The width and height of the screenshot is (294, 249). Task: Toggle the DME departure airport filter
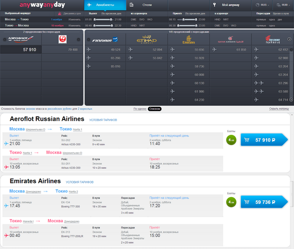click(133, 19)
